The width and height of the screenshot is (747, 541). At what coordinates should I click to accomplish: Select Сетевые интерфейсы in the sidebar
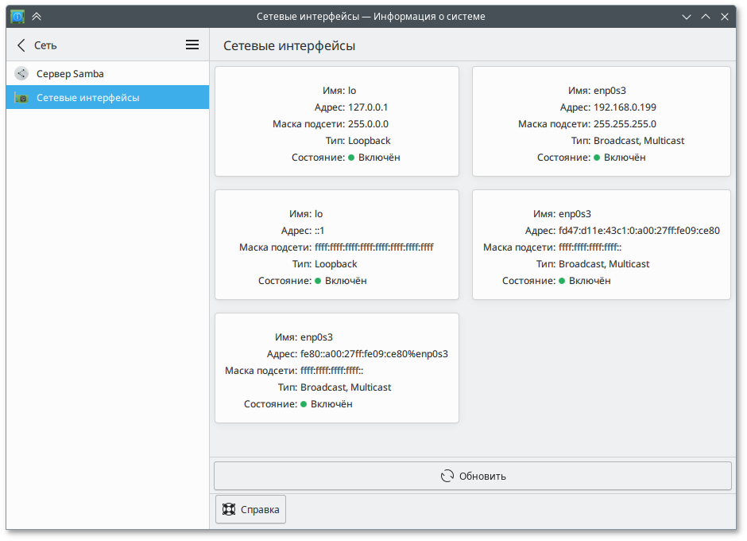click(87, 98)
